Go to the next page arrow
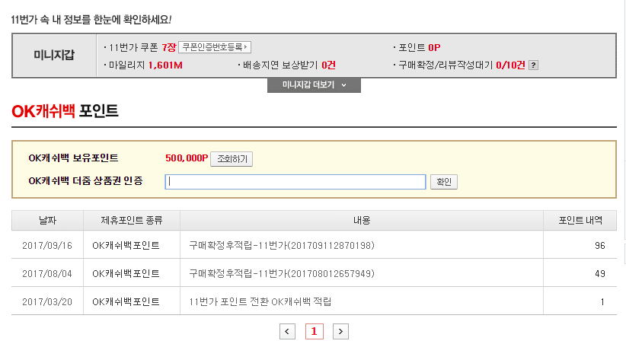626x344 pixels. point(340,331)
